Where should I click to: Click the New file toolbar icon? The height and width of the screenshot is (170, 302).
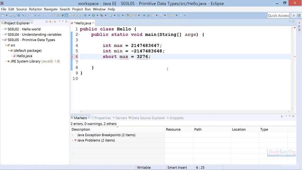pos(3,16)
